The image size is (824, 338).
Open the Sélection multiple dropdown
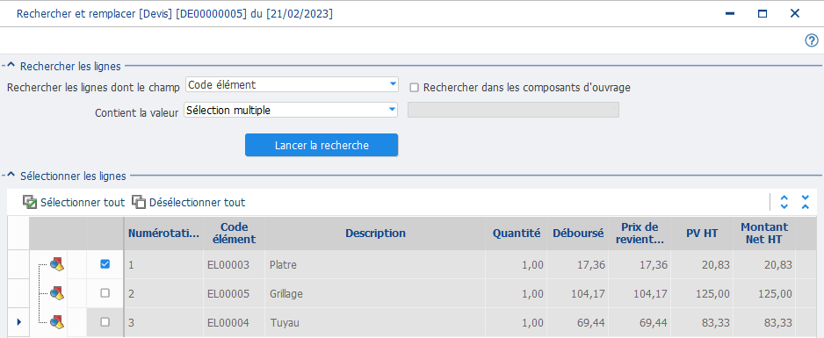[x=392, y=109]
